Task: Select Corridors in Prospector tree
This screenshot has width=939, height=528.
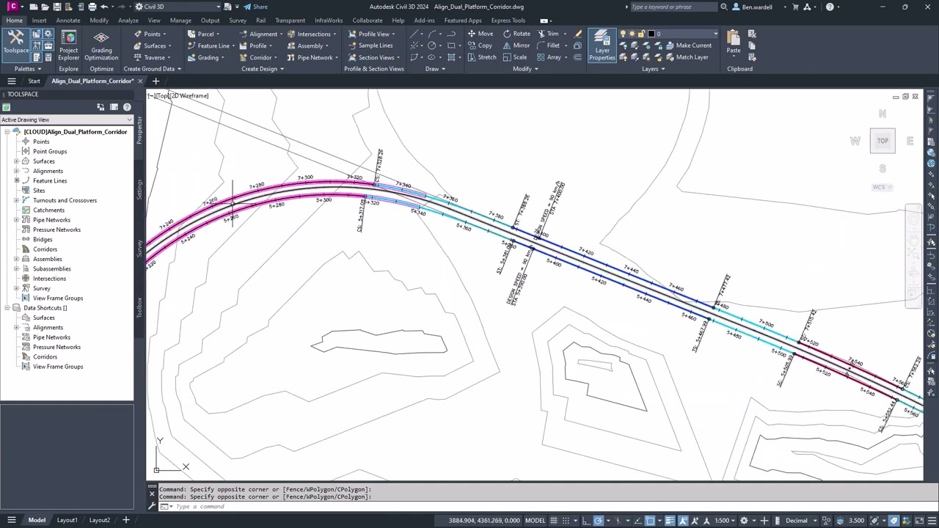Action: click(x=45, y=249)
